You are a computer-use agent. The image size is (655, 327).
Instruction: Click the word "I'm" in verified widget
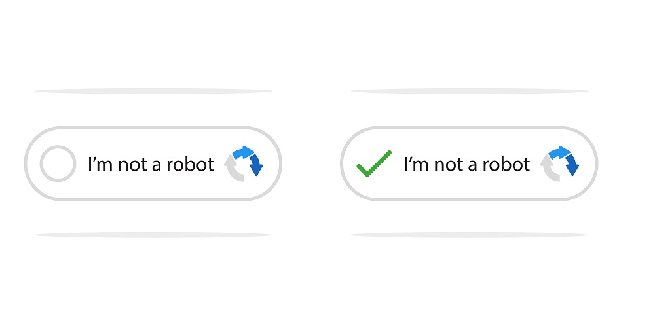(x=417, y=164)
